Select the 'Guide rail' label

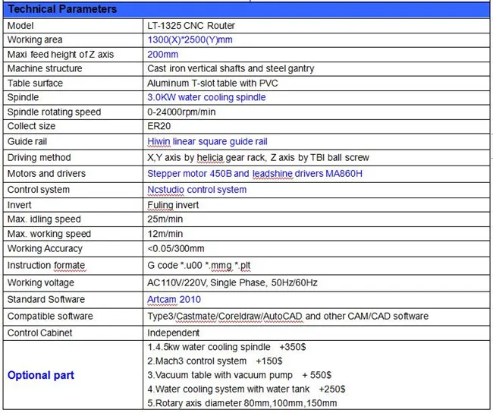click(x=27, y=141)
